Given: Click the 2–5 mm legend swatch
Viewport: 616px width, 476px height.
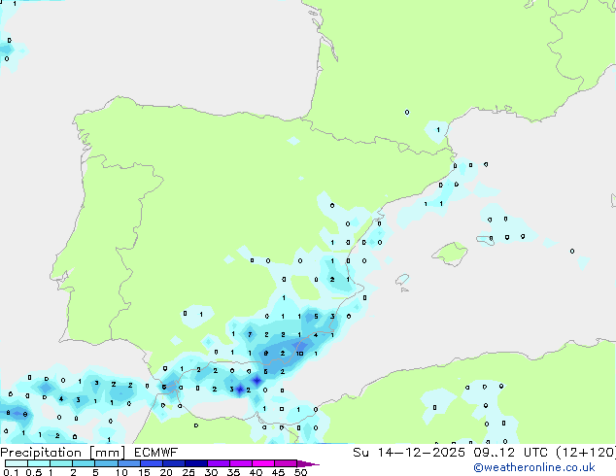Looking at the screenshot, I should coord(84,463).
